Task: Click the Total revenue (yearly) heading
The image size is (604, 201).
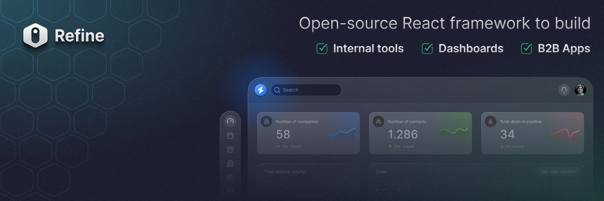Action: point(285,172)
